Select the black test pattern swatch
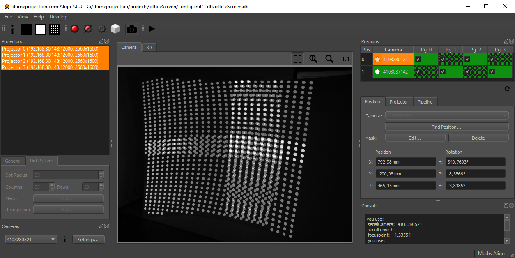This screenshot has height=258, width=515. tap(26, 29)
